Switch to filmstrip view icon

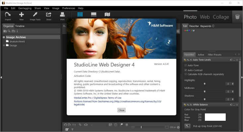click(x=93, y=14)
